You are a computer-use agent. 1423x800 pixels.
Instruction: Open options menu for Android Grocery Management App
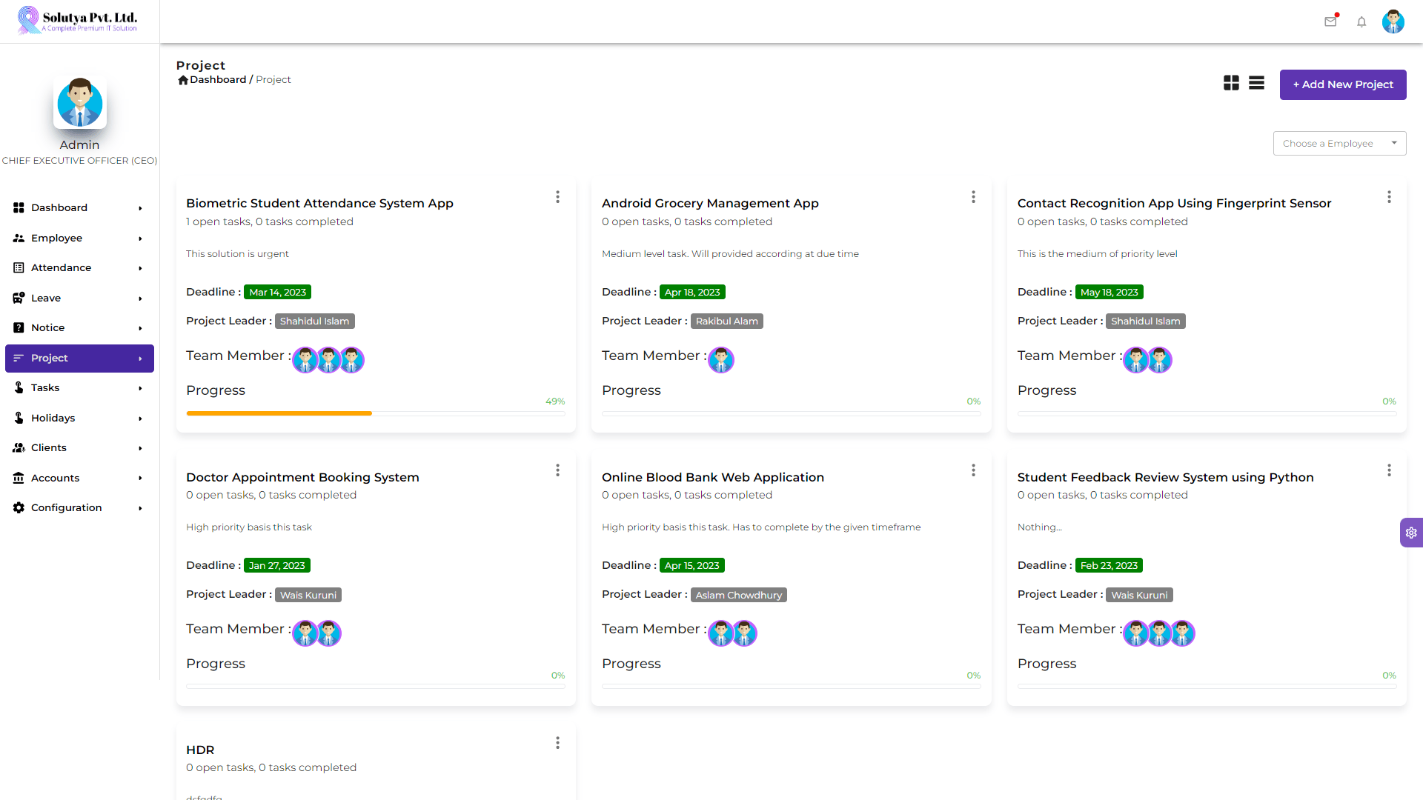(x=973, y=197)
